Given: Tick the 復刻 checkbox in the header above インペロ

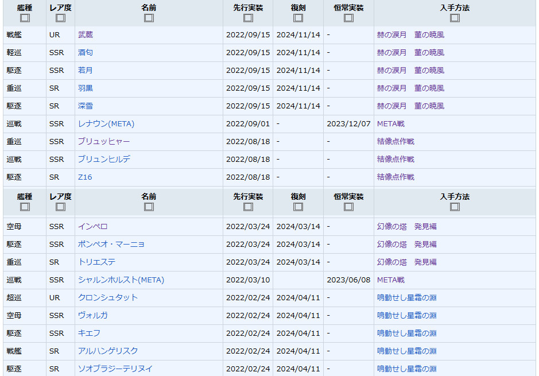Looking at the screenshot, I should pyautogui.click(x=298, y=207).
